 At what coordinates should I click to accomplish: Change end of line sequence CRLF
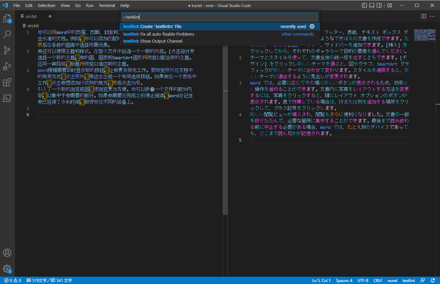point(378,281)
